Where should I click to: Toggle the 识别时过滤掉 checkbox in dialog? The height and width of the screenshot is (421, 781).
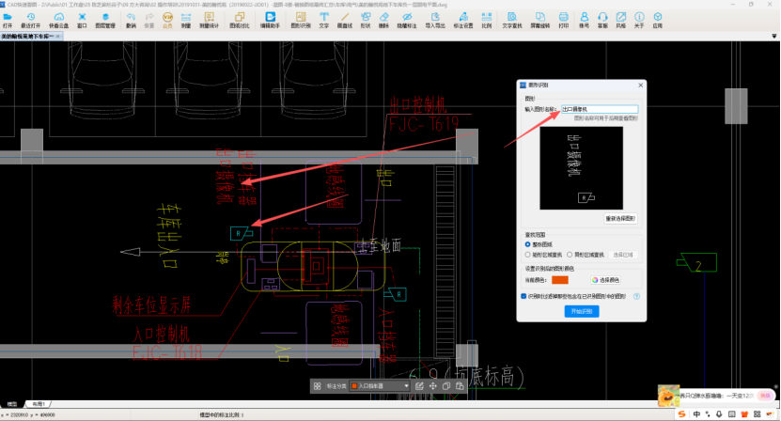click(524, 296)
